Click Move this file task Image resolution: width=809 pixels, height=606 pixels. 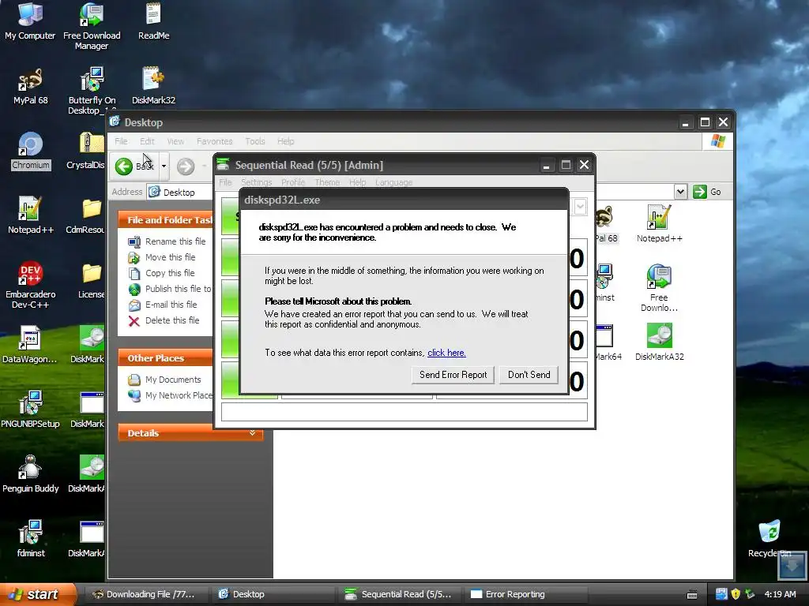(161, 257)
